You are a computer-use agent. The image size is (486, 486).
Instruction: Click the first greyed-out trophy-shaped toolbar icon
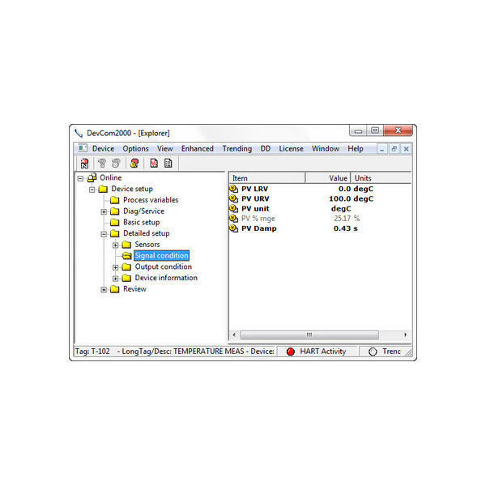click(102, 163)
